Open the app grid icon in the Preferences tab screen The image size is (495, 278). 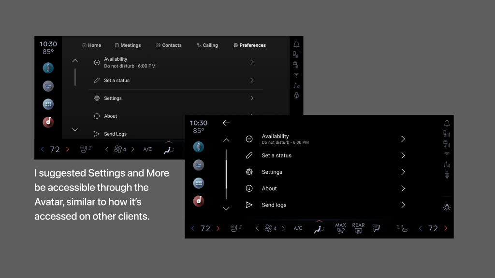point(48,104)
